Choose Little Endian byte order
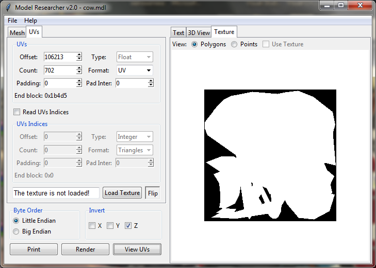Image resolution: width=376 pixels, height=268 pixels. tap(16, 221)
